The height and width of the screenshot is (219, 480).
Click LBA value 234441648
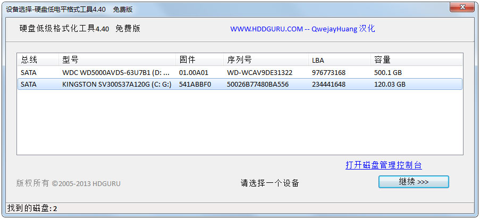[x=329, y=84]
